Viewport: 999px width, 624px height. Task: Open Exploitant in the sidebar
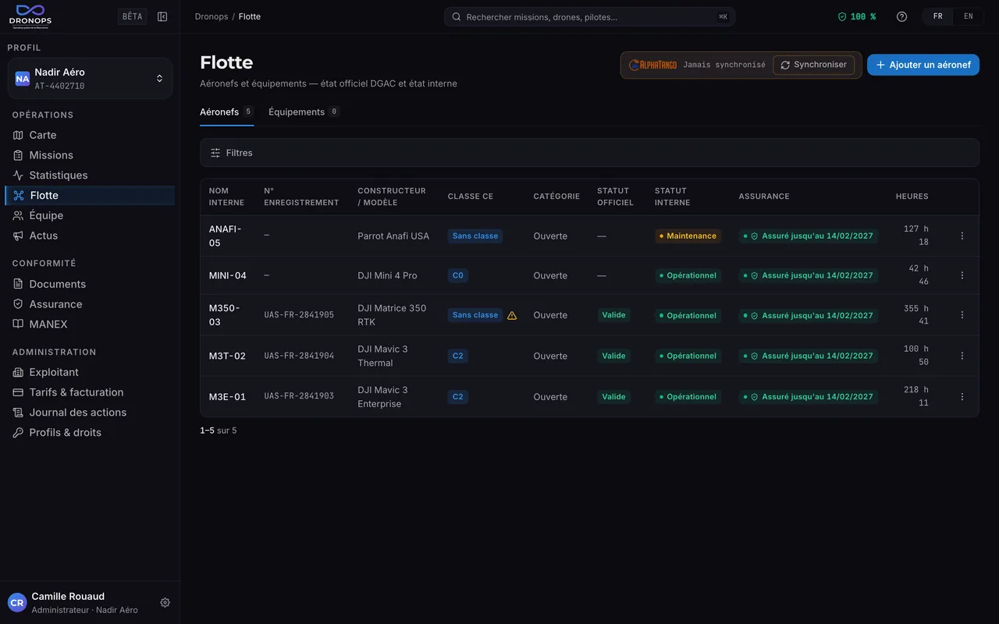tap(90, 372)
